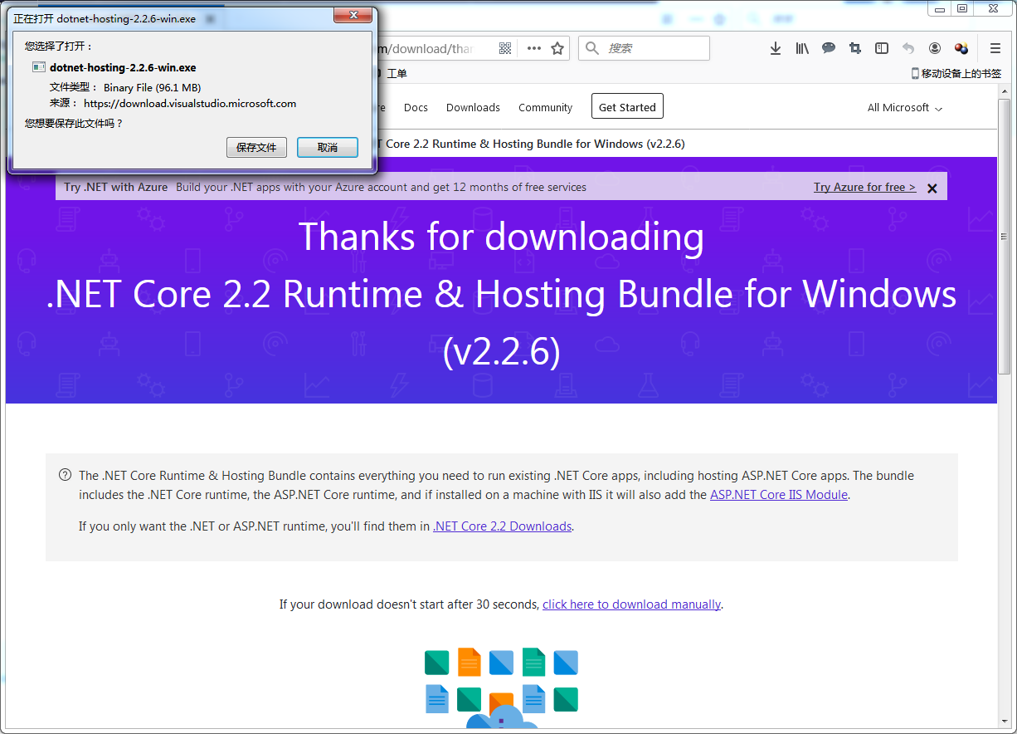
Task: Click the dotnet-hosting-2.2.6-win.exe file name
Action: [123, 67]
